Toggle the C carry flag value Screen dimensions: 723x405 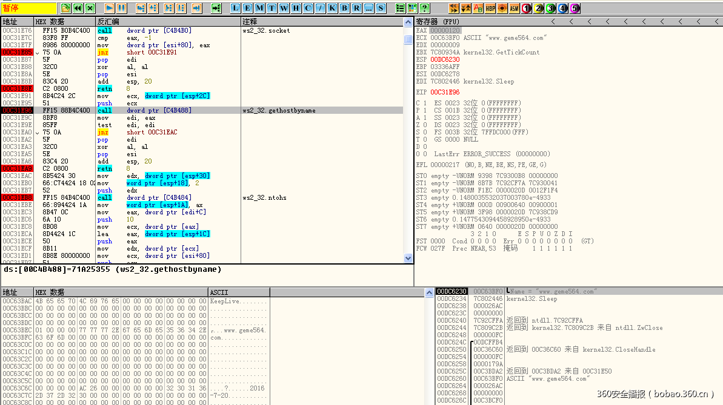(x=424, y=103)
